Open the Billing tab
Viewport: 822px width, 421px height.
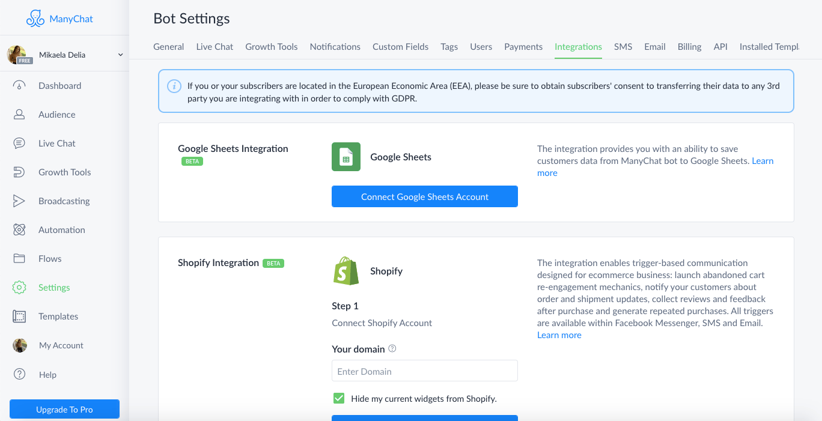click(x=689, y=46)
